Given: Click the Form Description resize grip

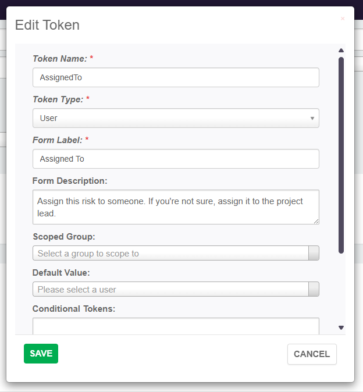Looking at the screenshot, I should point(316,221).
